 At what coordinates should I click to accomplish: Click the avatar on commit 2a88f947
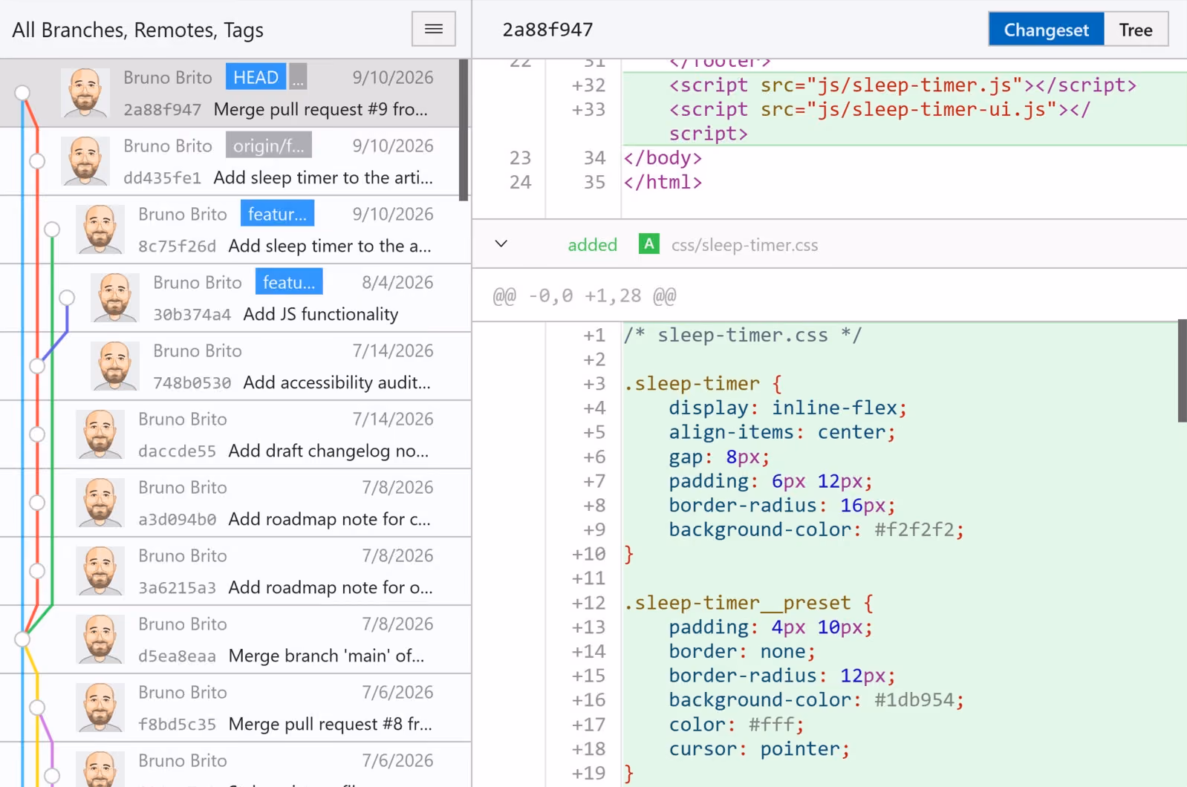[85, 93]
